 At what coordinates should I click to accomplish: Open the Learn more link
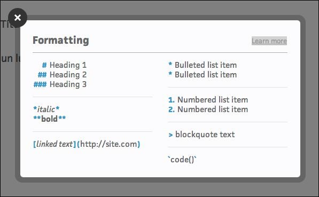[269, 41]
